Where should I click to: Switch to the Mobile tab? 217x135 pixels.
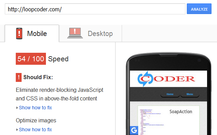pos(32,33)
